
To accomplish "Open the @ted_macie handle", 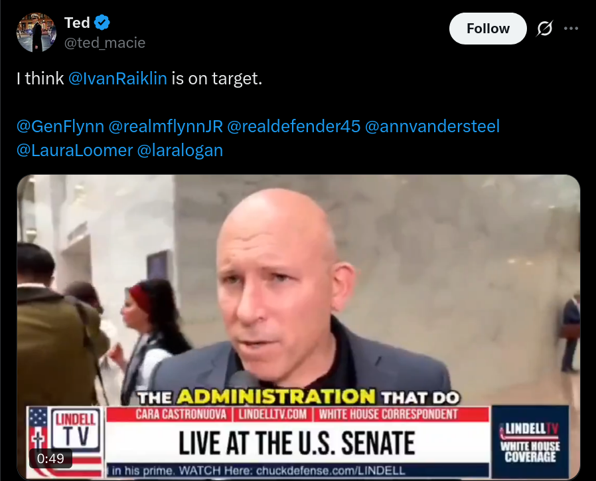I will pos(105,43).
